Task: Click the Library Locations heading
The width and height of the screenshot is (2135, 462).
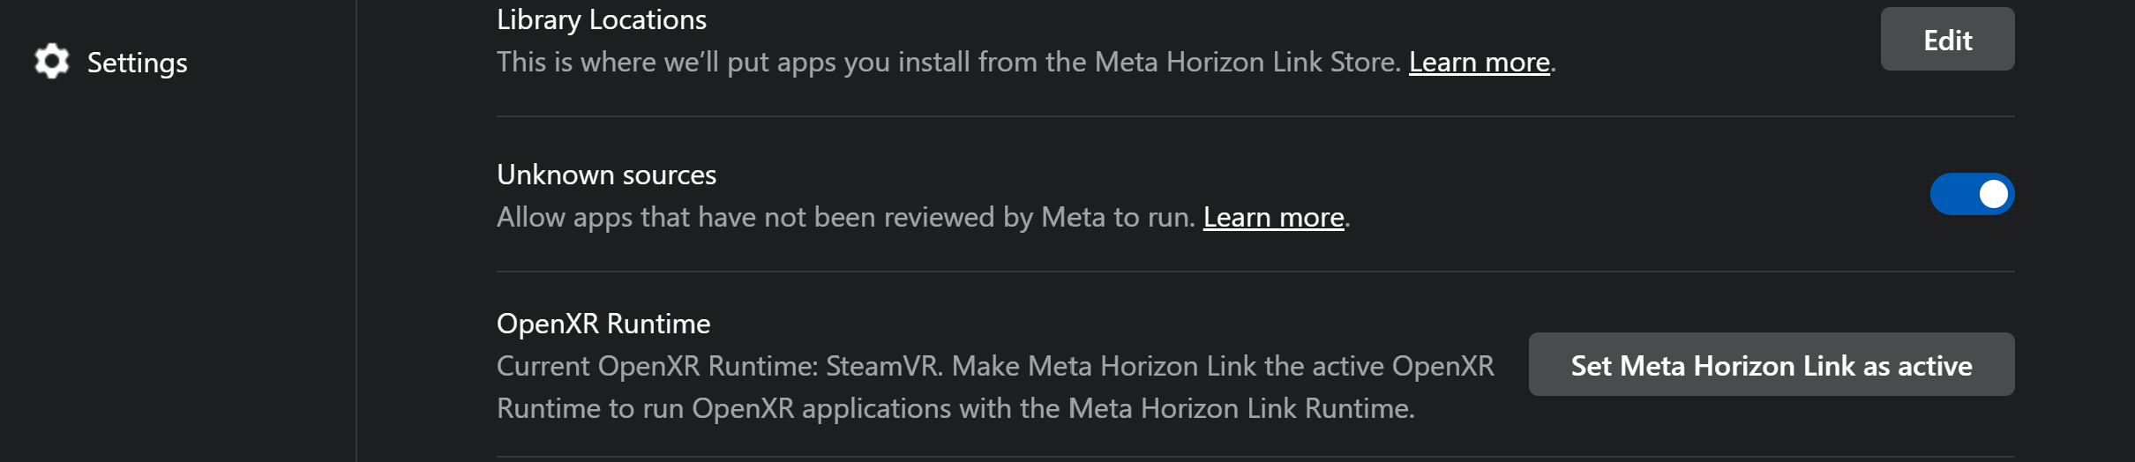Action: pyautogui.click(x=602, y=19)
